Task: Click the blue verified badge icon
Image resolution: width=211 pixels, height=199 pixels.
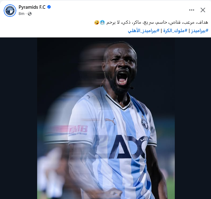Action: click(49, 7)
